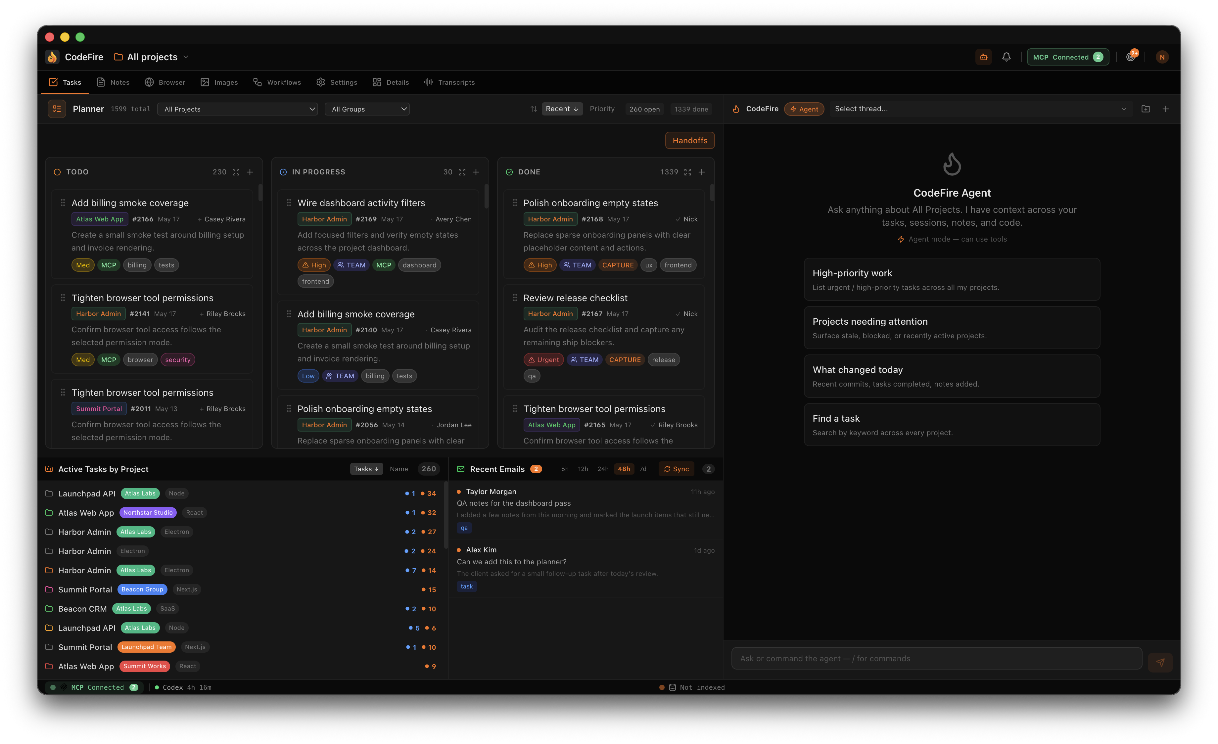Choose the High-priority work suggestion
This screenshot has width=1218, height=744.
[952, 279]
